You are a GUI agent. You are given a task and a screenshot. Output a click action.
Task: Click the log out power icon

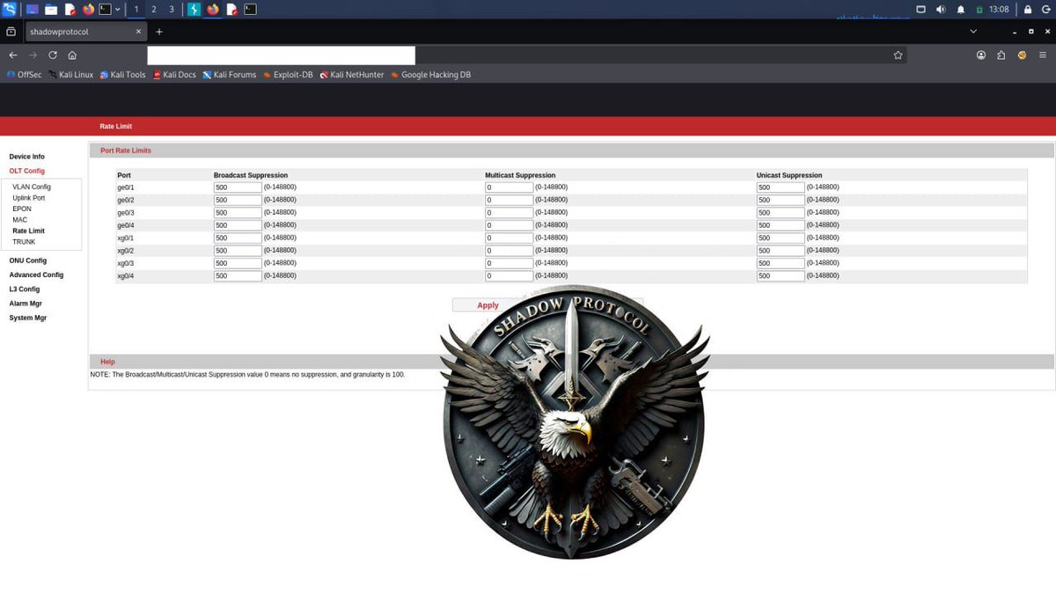pyautogui.click(x=1045, y=9)
